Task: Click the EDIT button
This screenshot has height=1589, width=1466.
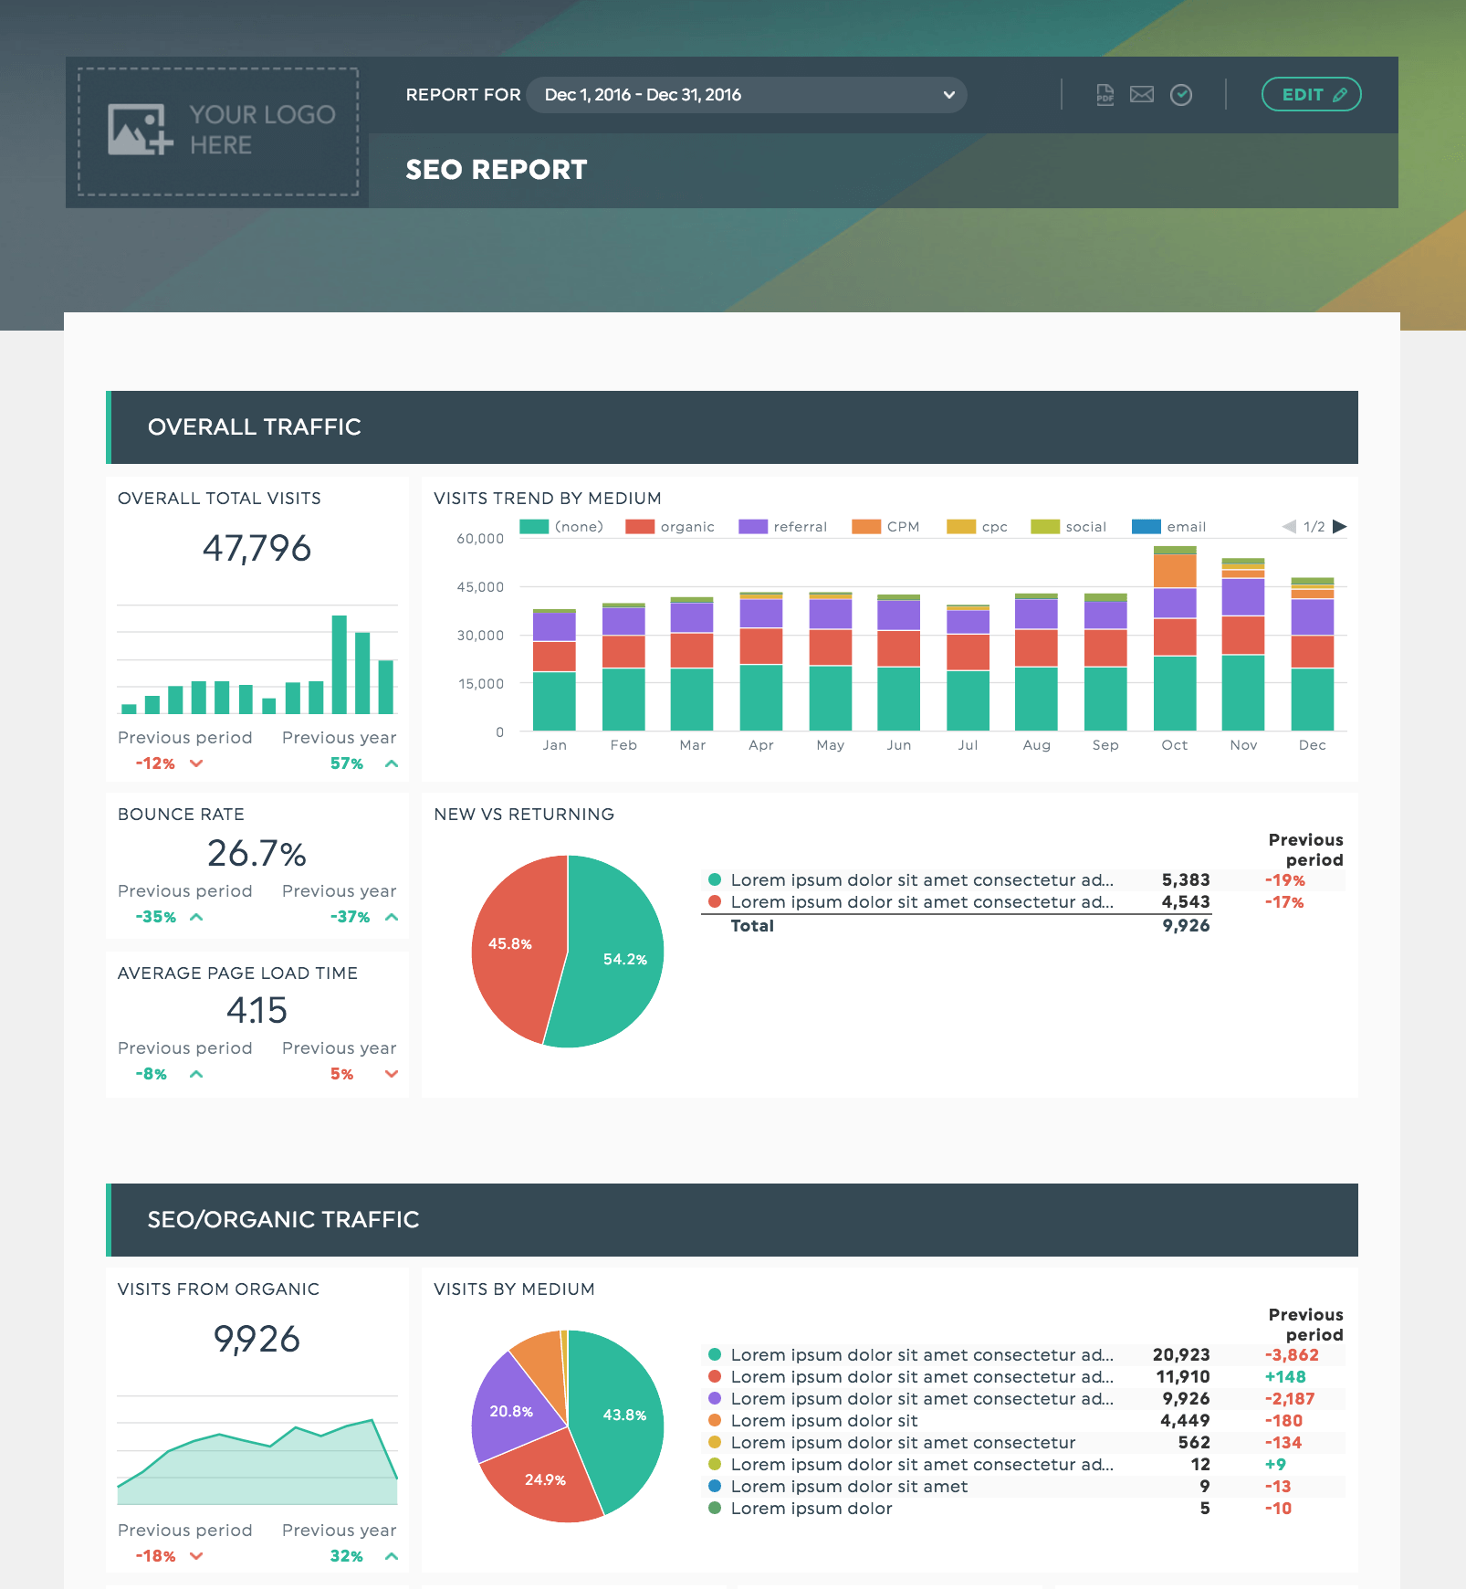Action: [1312, 94]
